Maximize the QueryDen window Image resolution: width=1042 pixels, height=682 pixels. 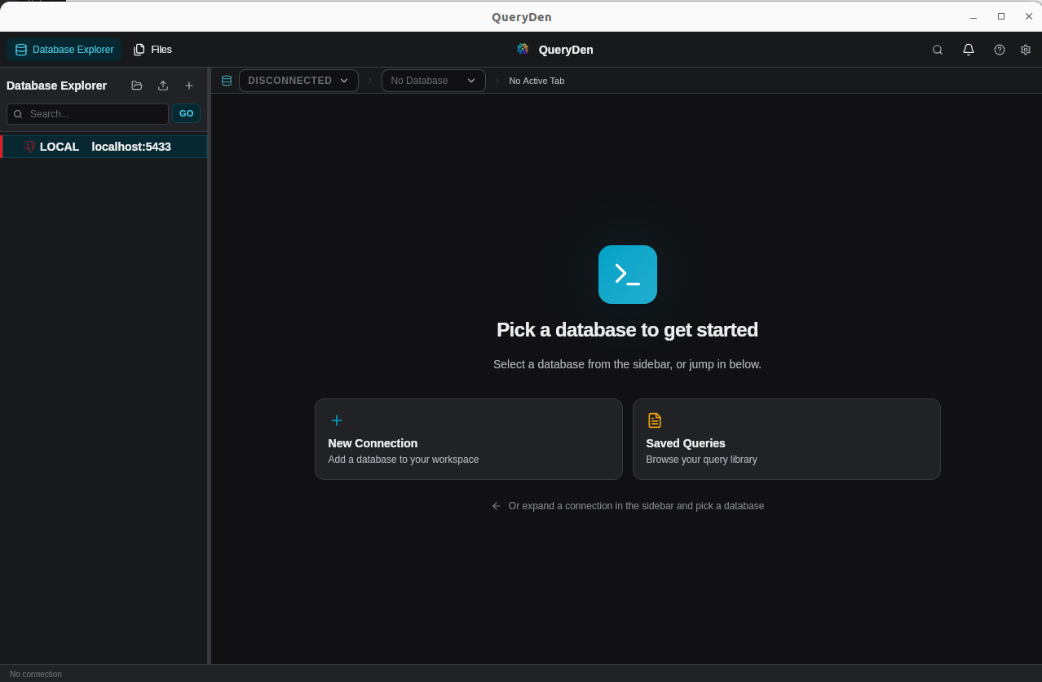pos(1001,16)
